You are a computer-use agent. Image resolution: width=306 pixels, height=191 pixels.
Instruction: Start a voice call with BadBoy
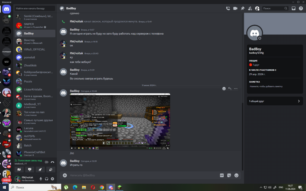tap(228, 8)
